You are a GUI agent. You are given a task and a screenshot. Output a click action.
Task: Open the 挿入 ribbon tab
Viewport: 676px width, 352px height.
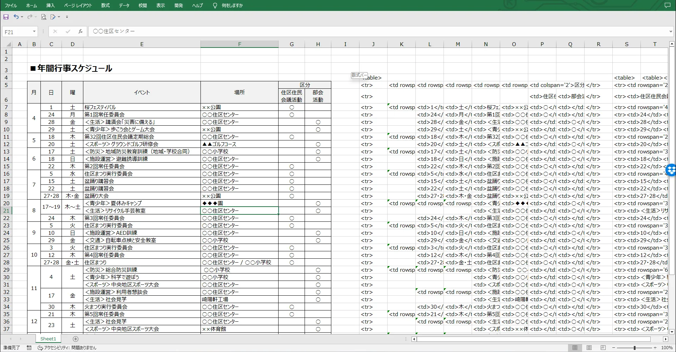point(50,6)
